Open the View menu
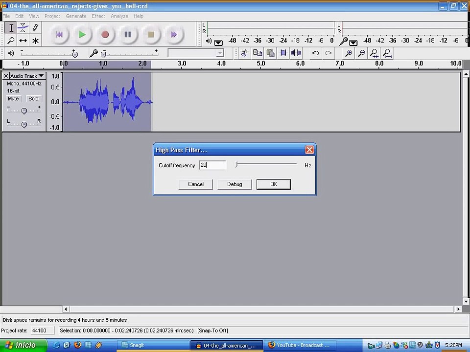 tap(34, 16)
